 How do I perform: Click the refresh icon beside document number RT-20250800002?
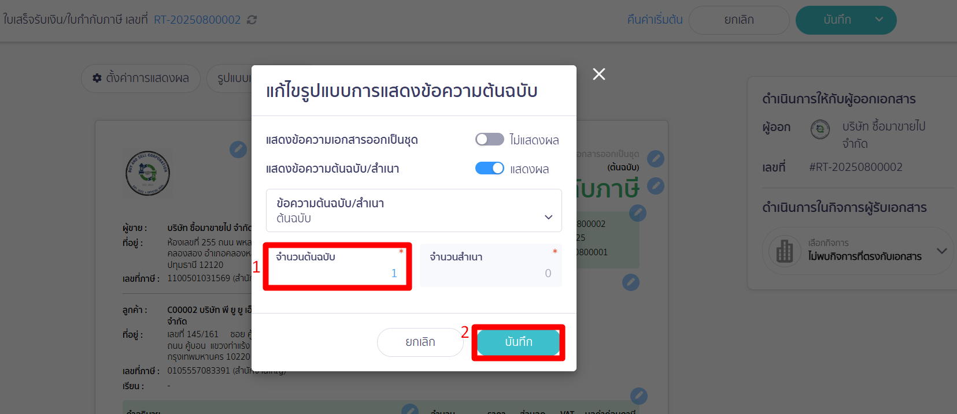251,19
